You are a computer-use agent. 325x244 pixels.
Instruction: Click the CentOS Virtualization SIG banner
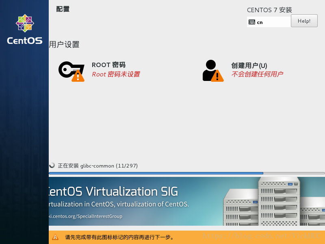click(187, 201)
